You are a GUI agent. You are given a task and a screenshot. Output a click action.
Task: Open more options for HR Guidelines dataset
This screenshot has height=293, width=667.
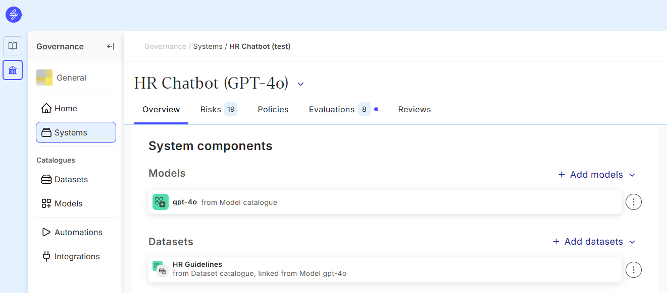634,270
